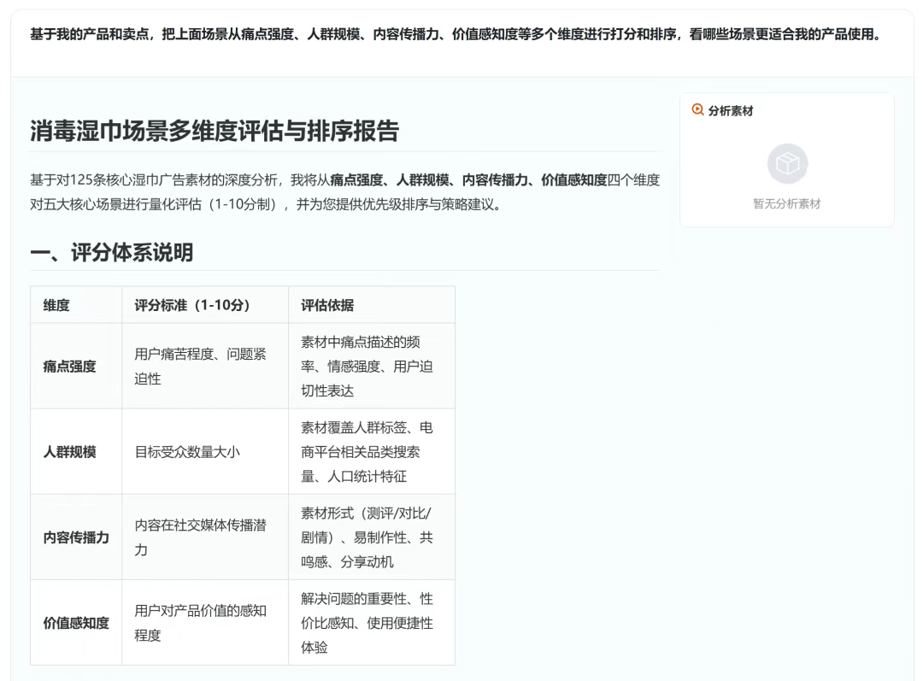The image size is (923, 681).
Task: Click the 评估依据 table column header
Action: [326, 305]
